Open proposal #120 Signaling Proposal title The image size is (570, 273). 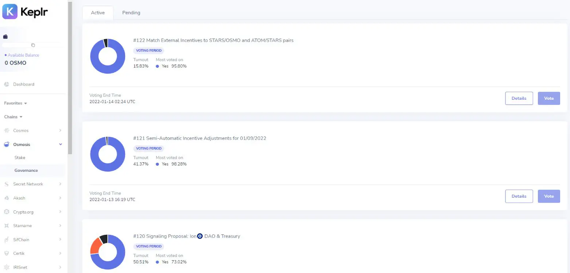187,236
